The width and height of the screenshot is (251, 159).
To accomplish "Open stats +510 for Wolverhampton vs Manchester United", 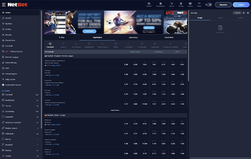I will tap(47, 66).
